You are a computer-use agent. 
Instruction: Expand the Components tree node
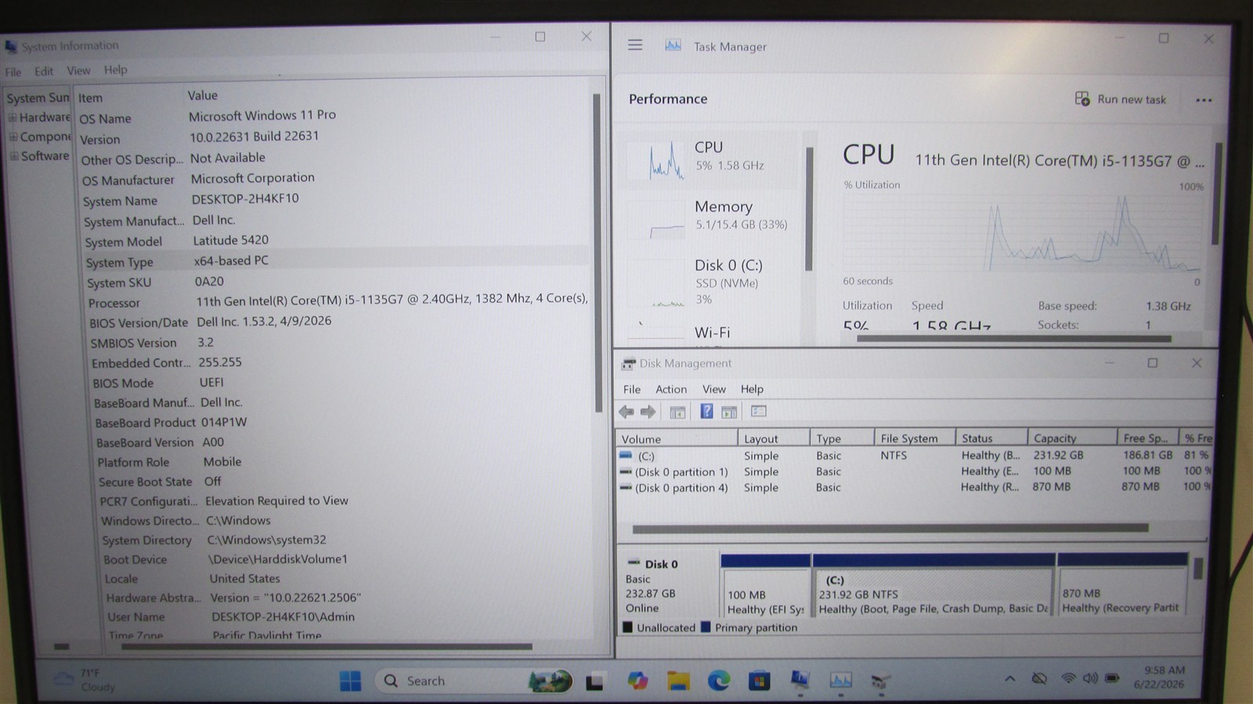tap(13, 137)
